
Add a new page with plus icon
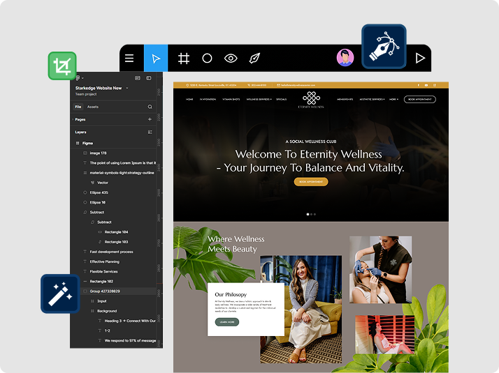pos(150,119)
